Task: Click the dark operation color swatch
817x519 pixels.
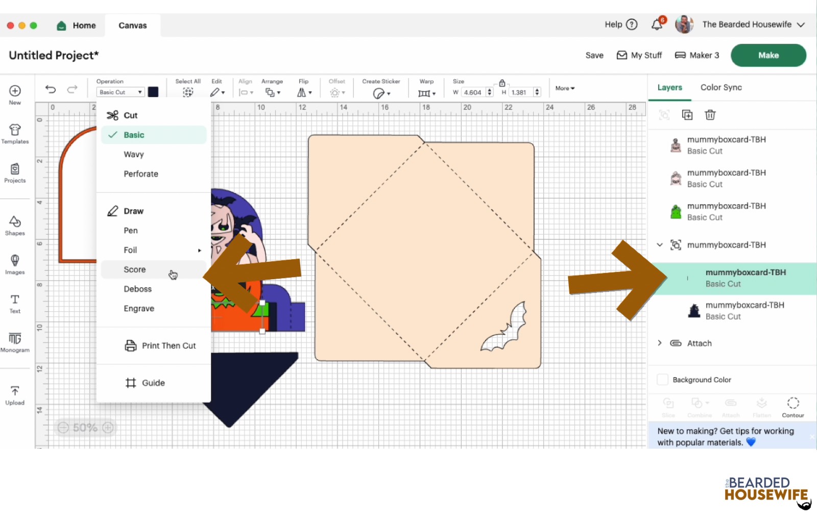Action: point(153,92)
